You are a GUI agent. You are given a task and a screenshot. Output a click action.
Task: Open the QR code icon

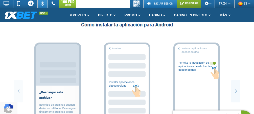pos(136,4)
